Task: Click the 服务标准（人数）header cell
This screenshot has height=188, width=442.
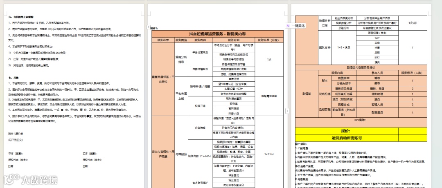Action: [413, 73]
